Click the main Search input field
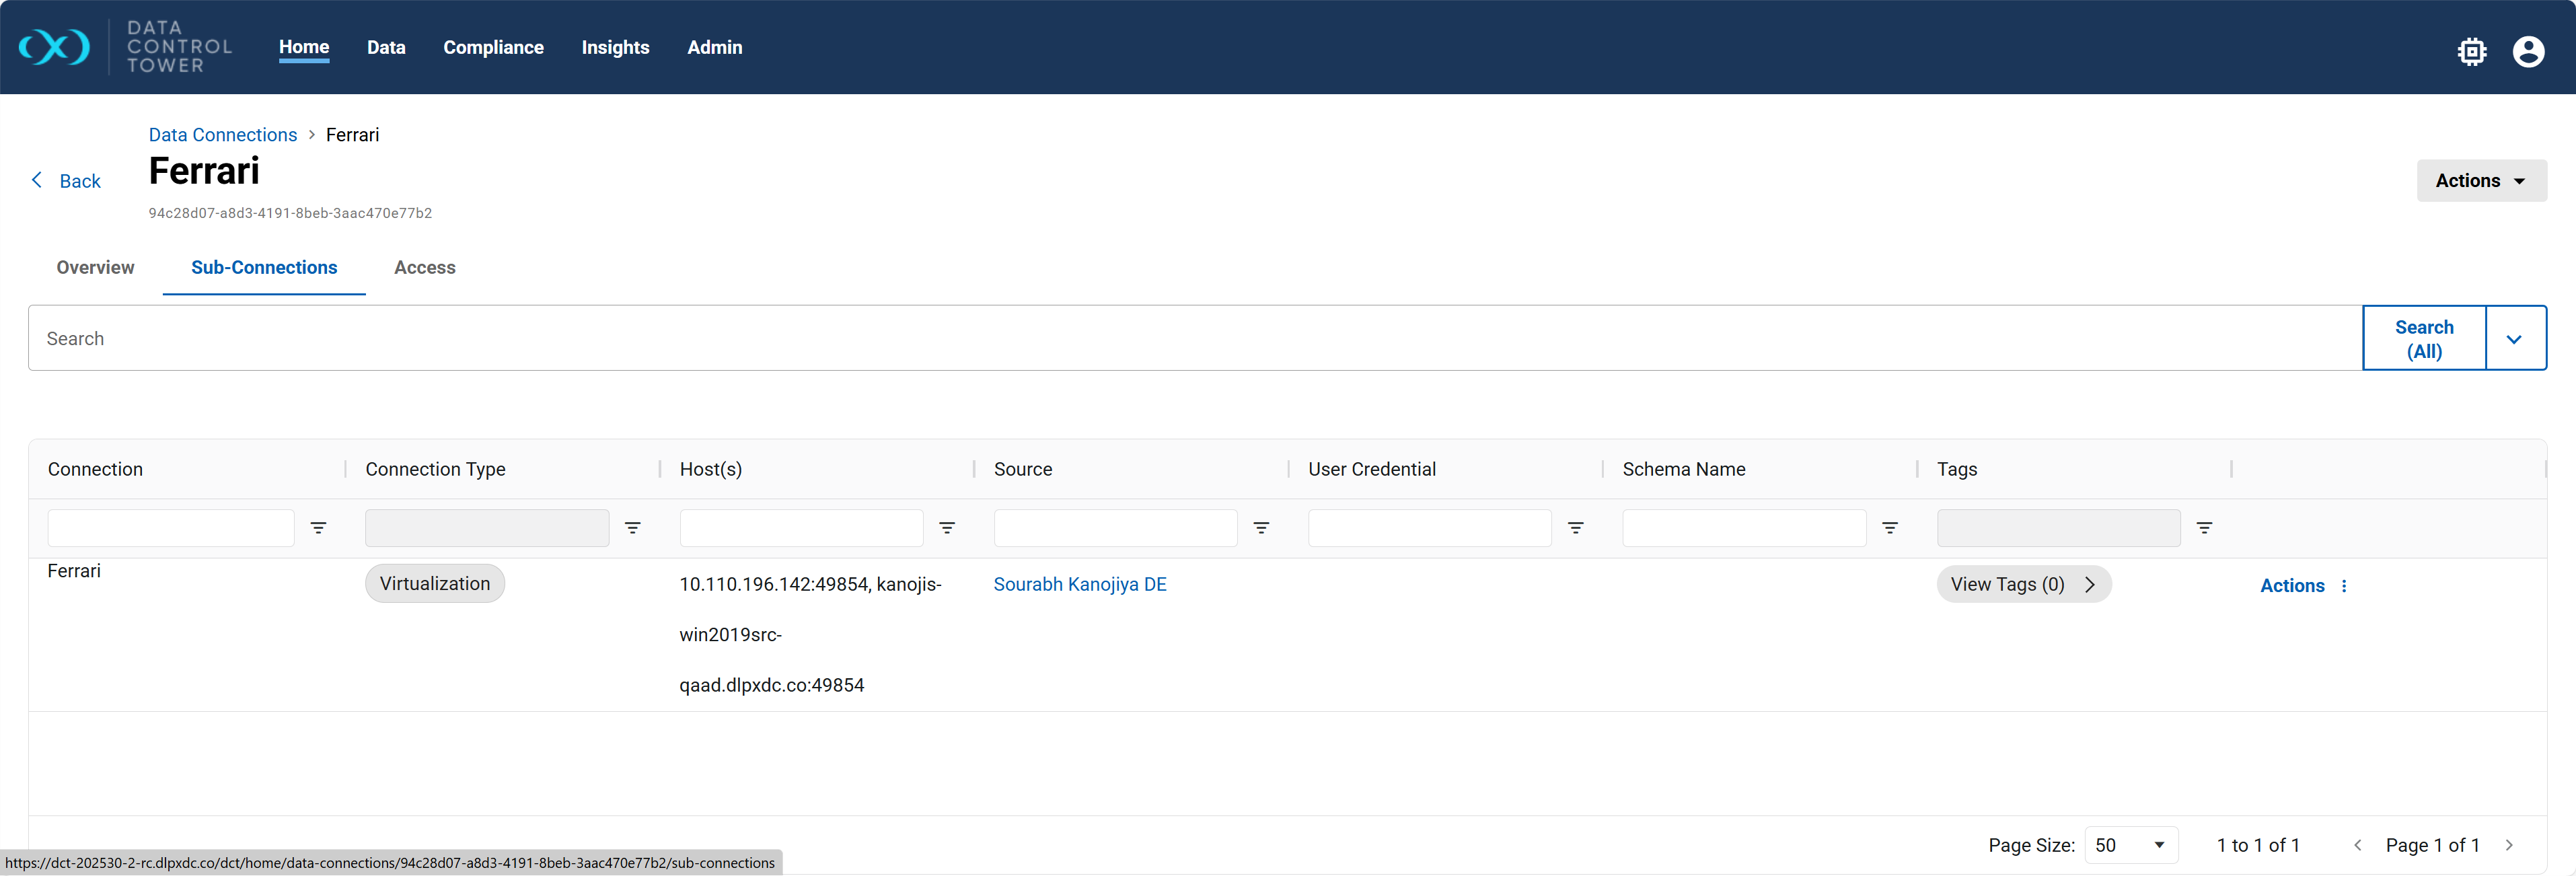The image size is (2576, 876). (1195, 339)
